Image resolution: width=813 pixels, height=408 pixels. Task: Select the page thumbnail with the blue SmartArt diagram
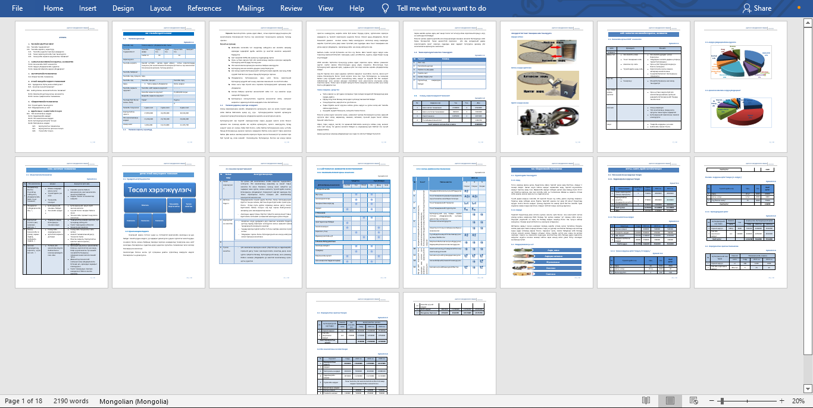pyautogui.click(x=159, y=222)
